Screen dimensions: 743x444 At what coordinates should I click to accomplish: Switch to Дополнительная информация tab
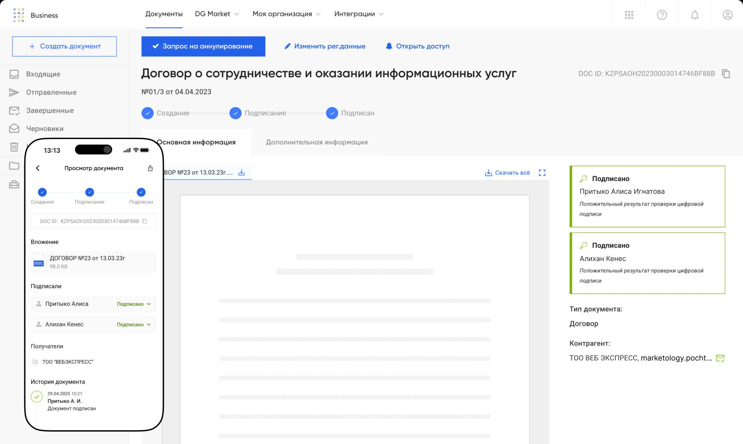click(x=316, y=142)
